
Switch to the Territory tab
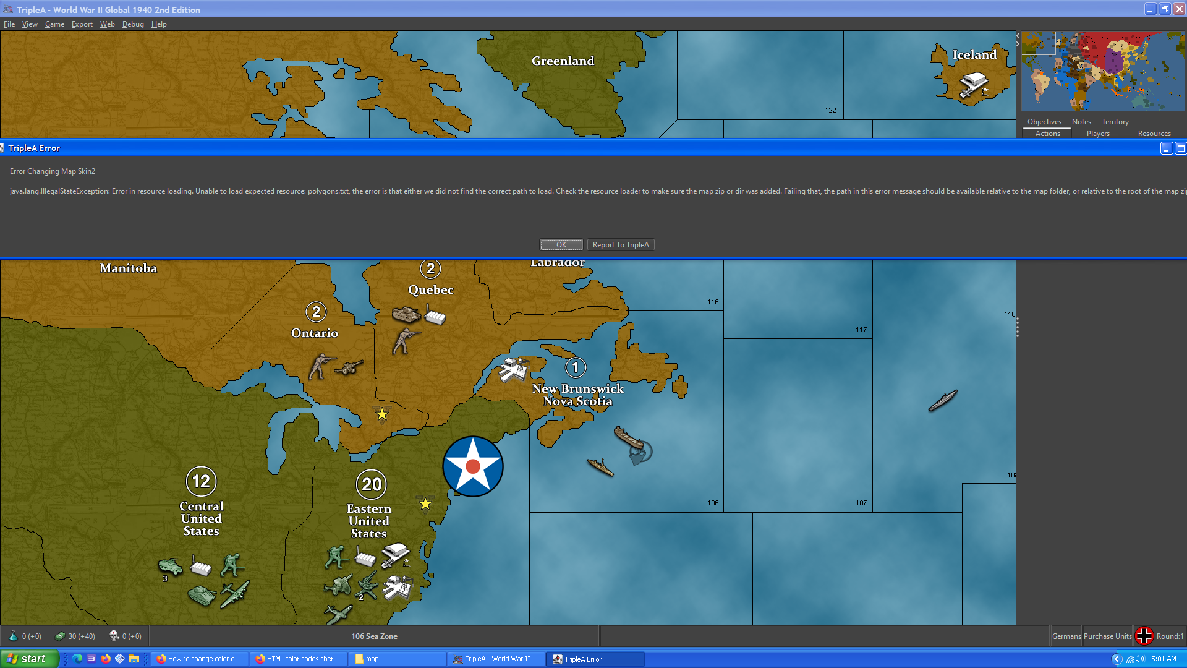(x=1115, y=122)
